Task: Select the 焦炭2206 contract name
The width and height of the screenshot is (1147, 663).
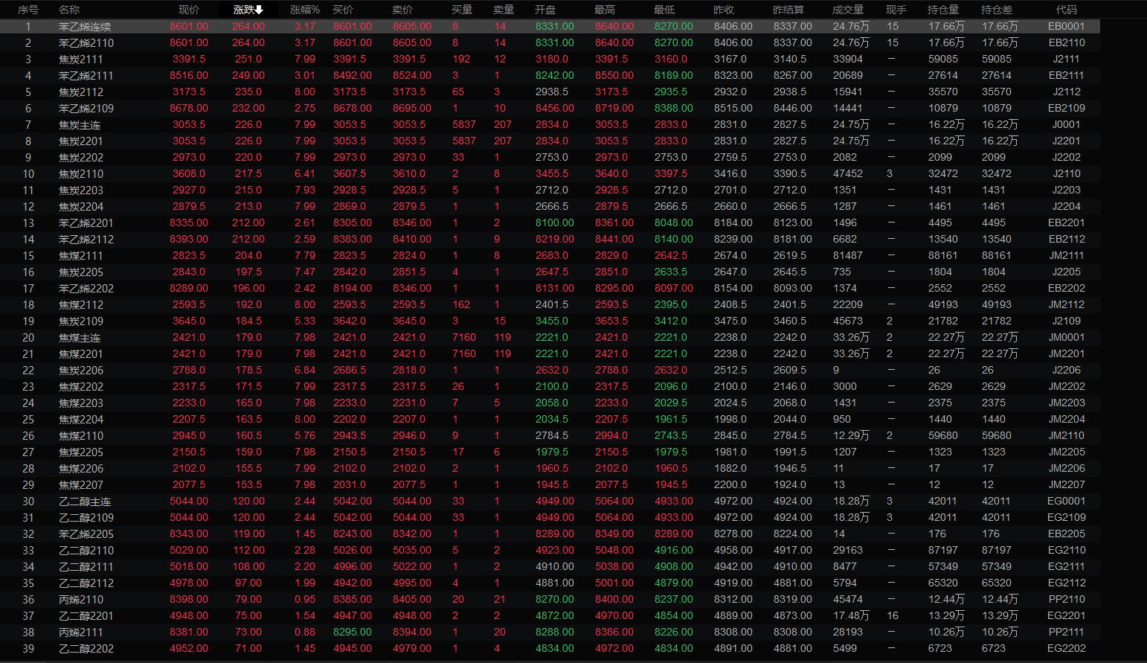Action: (81, 371)
